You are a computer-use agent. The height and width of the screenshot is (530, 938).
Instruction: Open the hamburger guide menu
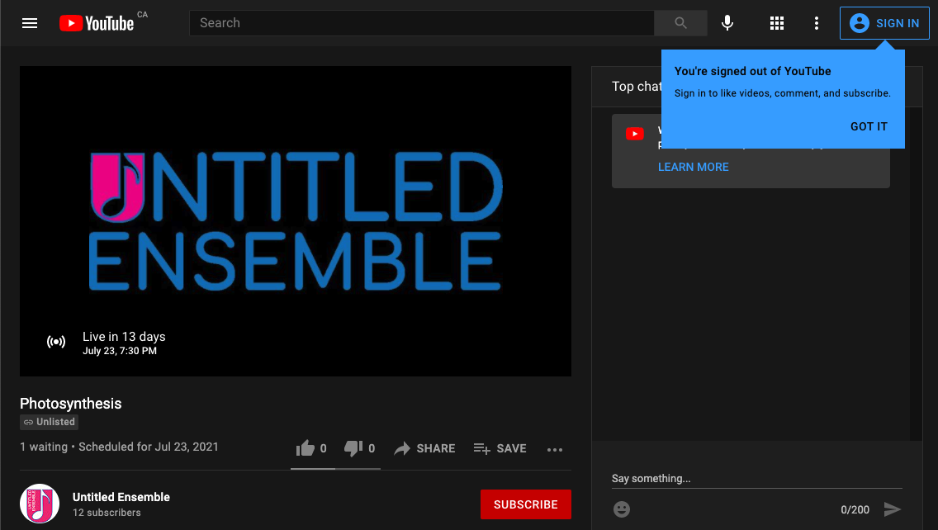tap(30, 23)
